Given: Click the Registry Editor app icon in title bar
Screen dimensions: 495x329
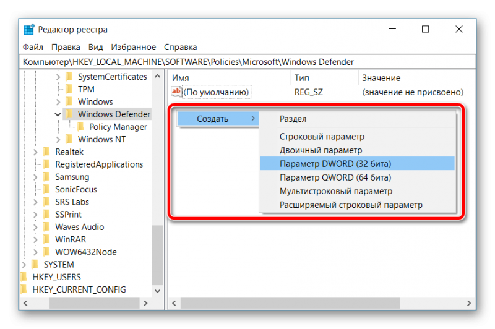Looking at the screenshot, I should click(x=29, y=29).
